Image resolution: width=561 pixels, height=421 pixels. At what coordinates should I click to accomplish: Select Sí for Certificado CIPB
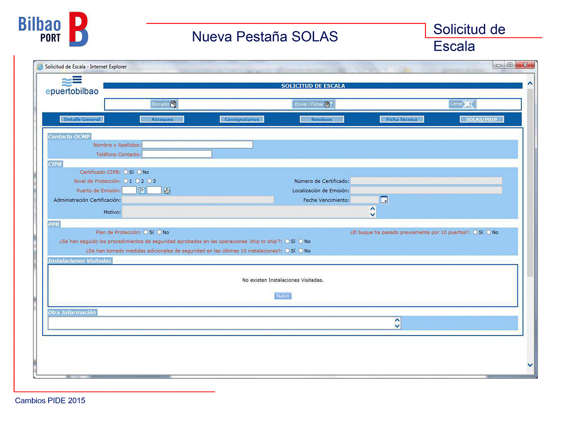point(126,172)
